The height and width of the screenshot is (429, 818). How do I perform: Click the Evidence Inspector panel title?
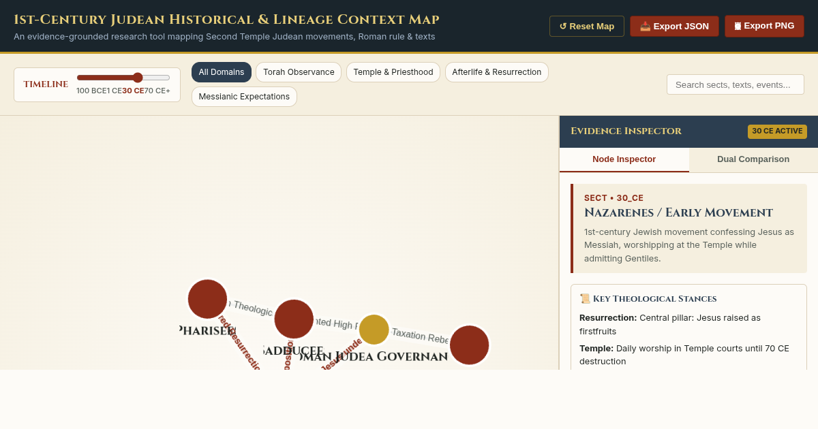(x=626, y=131)
